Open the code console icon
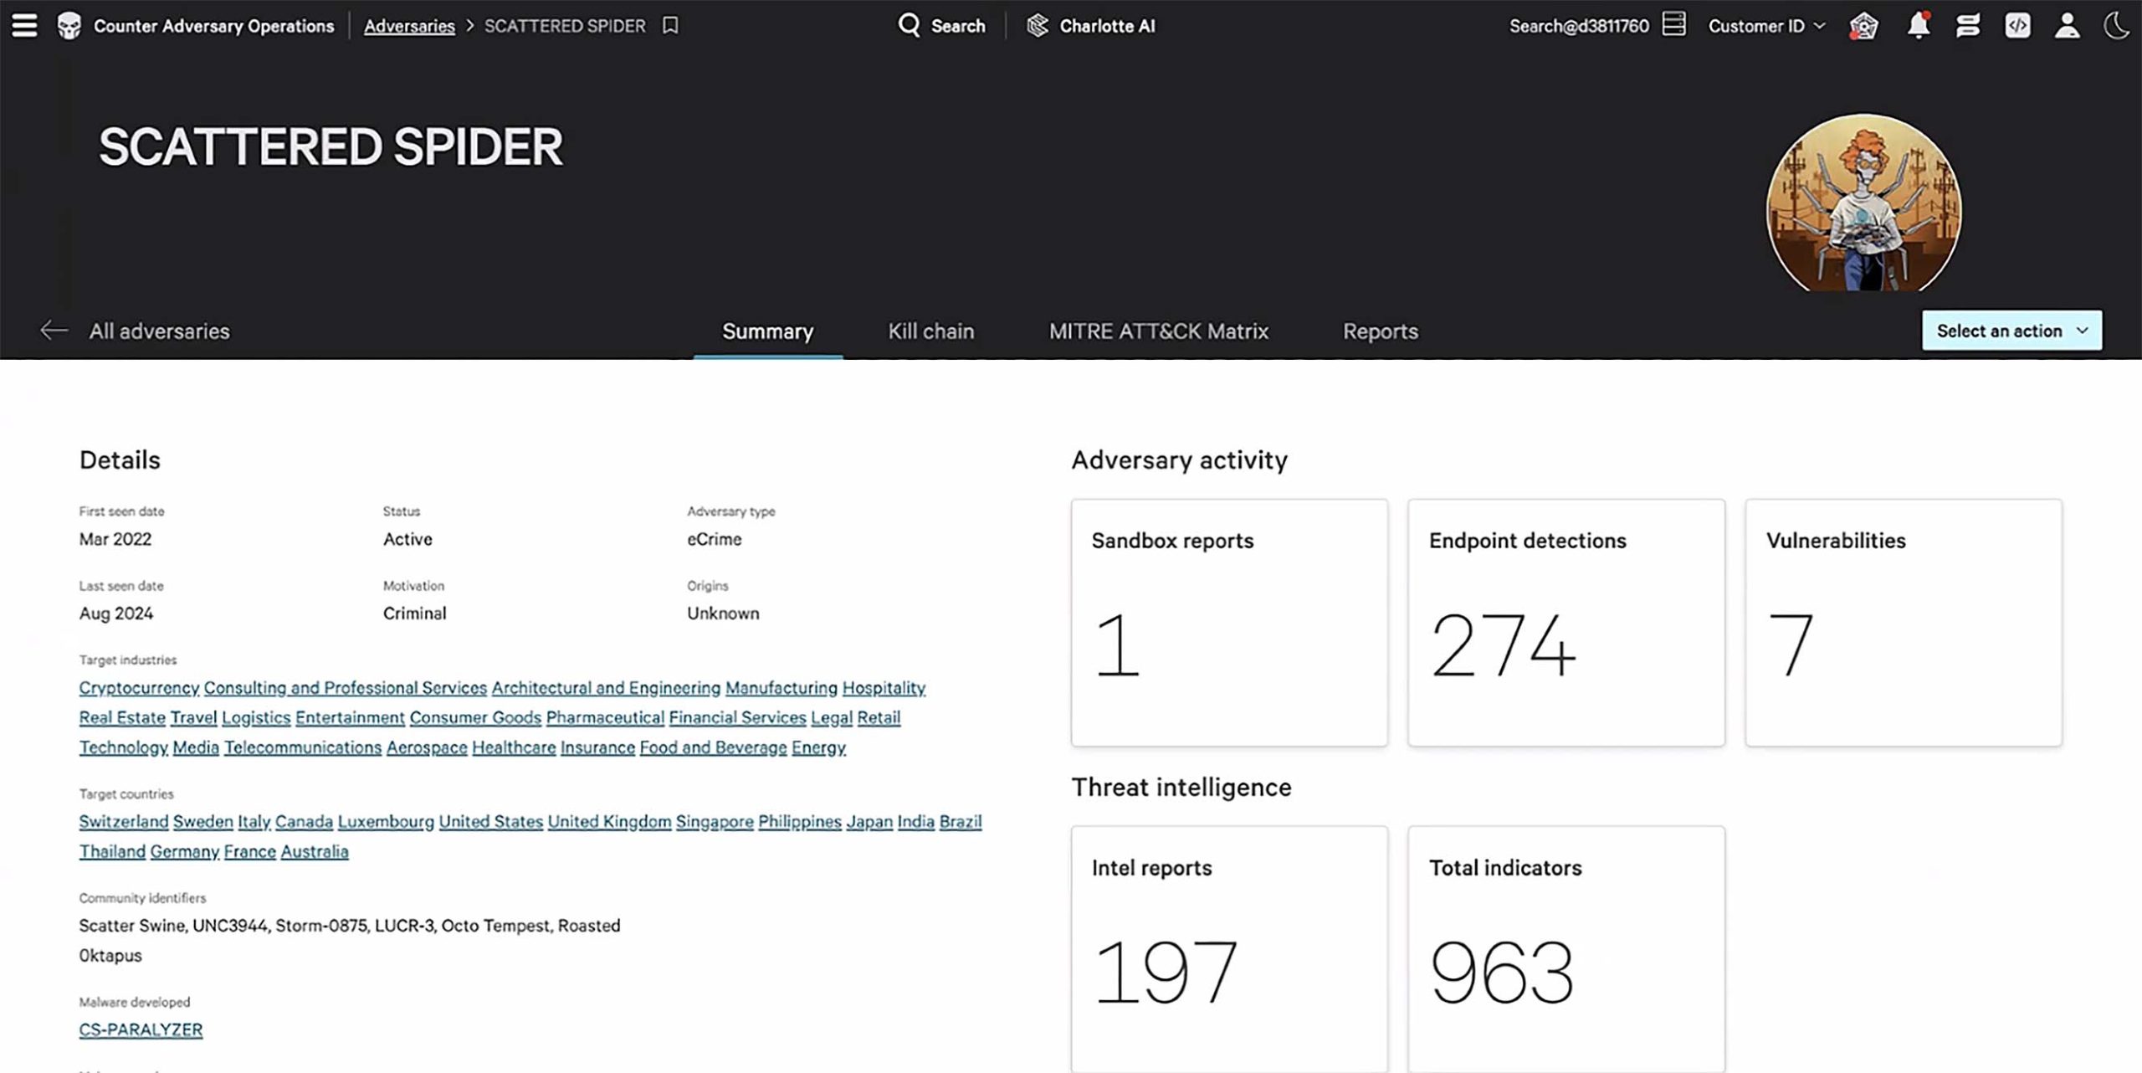This screenshot has height=1073, width=2142. (x=2017, y=26)
